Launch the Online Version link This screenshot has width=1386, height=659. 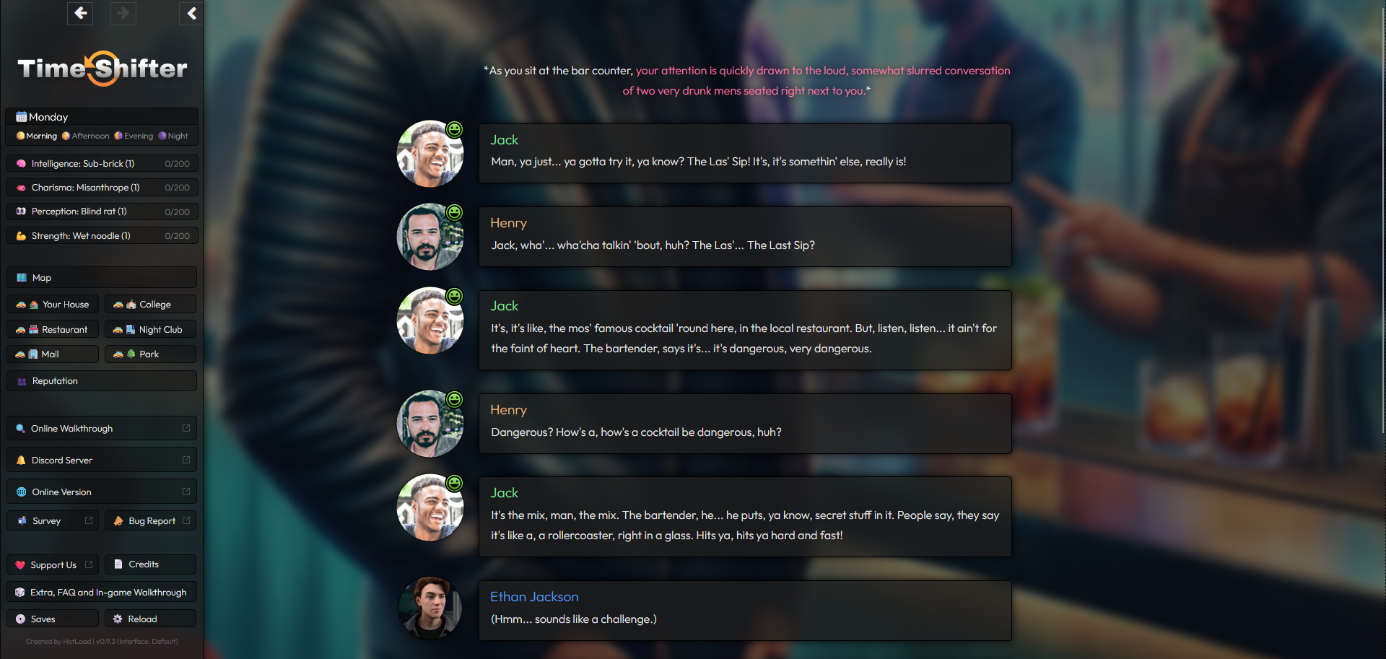102,492
